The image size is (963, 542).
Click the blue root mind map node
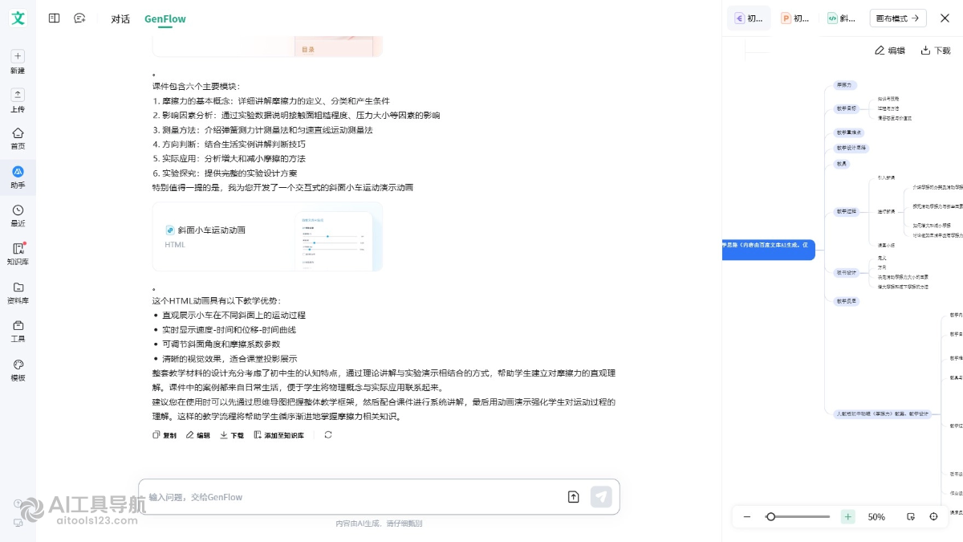click(x=769, y=250)
